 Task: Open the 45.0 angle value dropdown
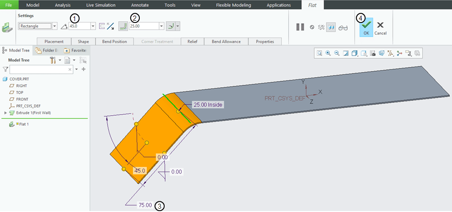pyautogui.click(x=93, y=26)
